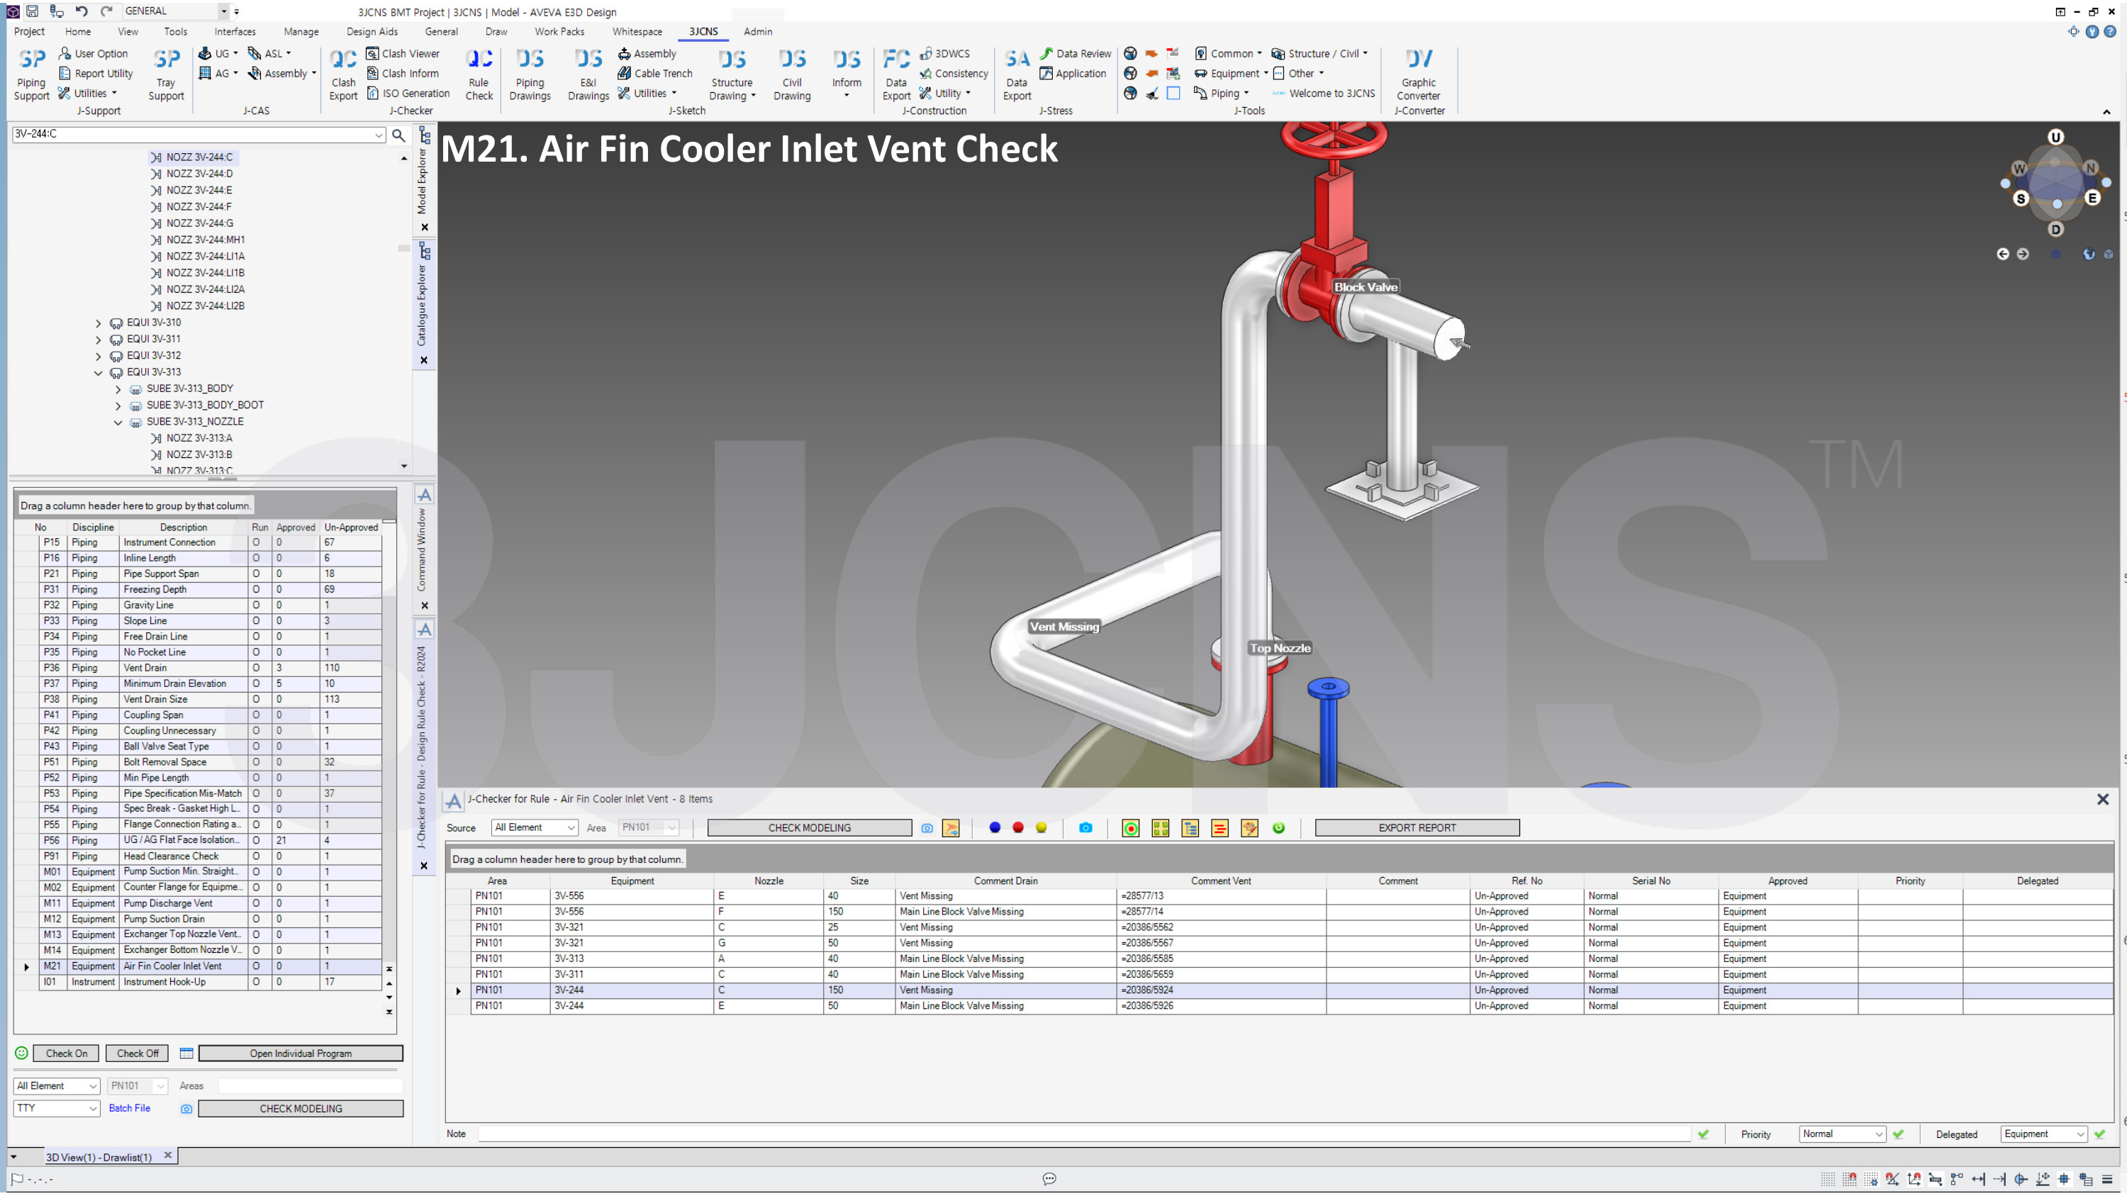Click the blue color dot in J-Checker toolbar
Screen dimensions: 2127x1196
pos(994,828)
